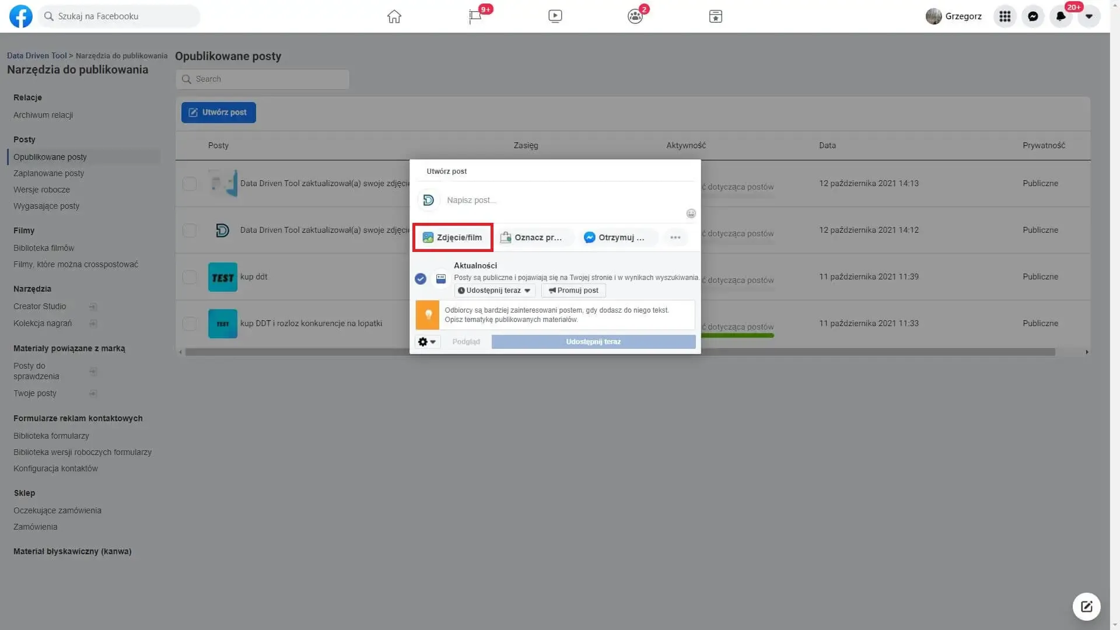Click the Utwórz post button
Viewport: 1120px width, 630px height.
pos(218,113)
